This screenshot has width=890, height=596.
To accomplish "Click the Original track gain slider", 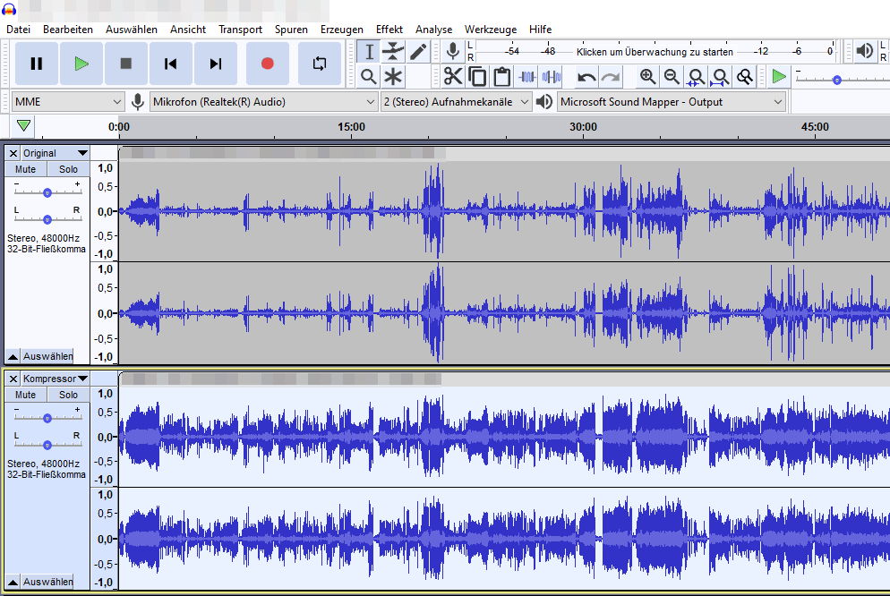I will pos(47,192).
